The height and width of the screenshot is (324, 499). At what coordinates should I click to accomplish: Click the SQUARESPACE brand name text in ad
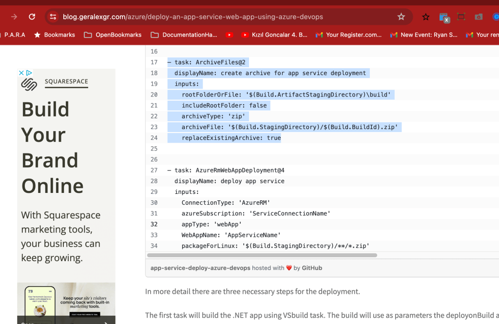66,81
